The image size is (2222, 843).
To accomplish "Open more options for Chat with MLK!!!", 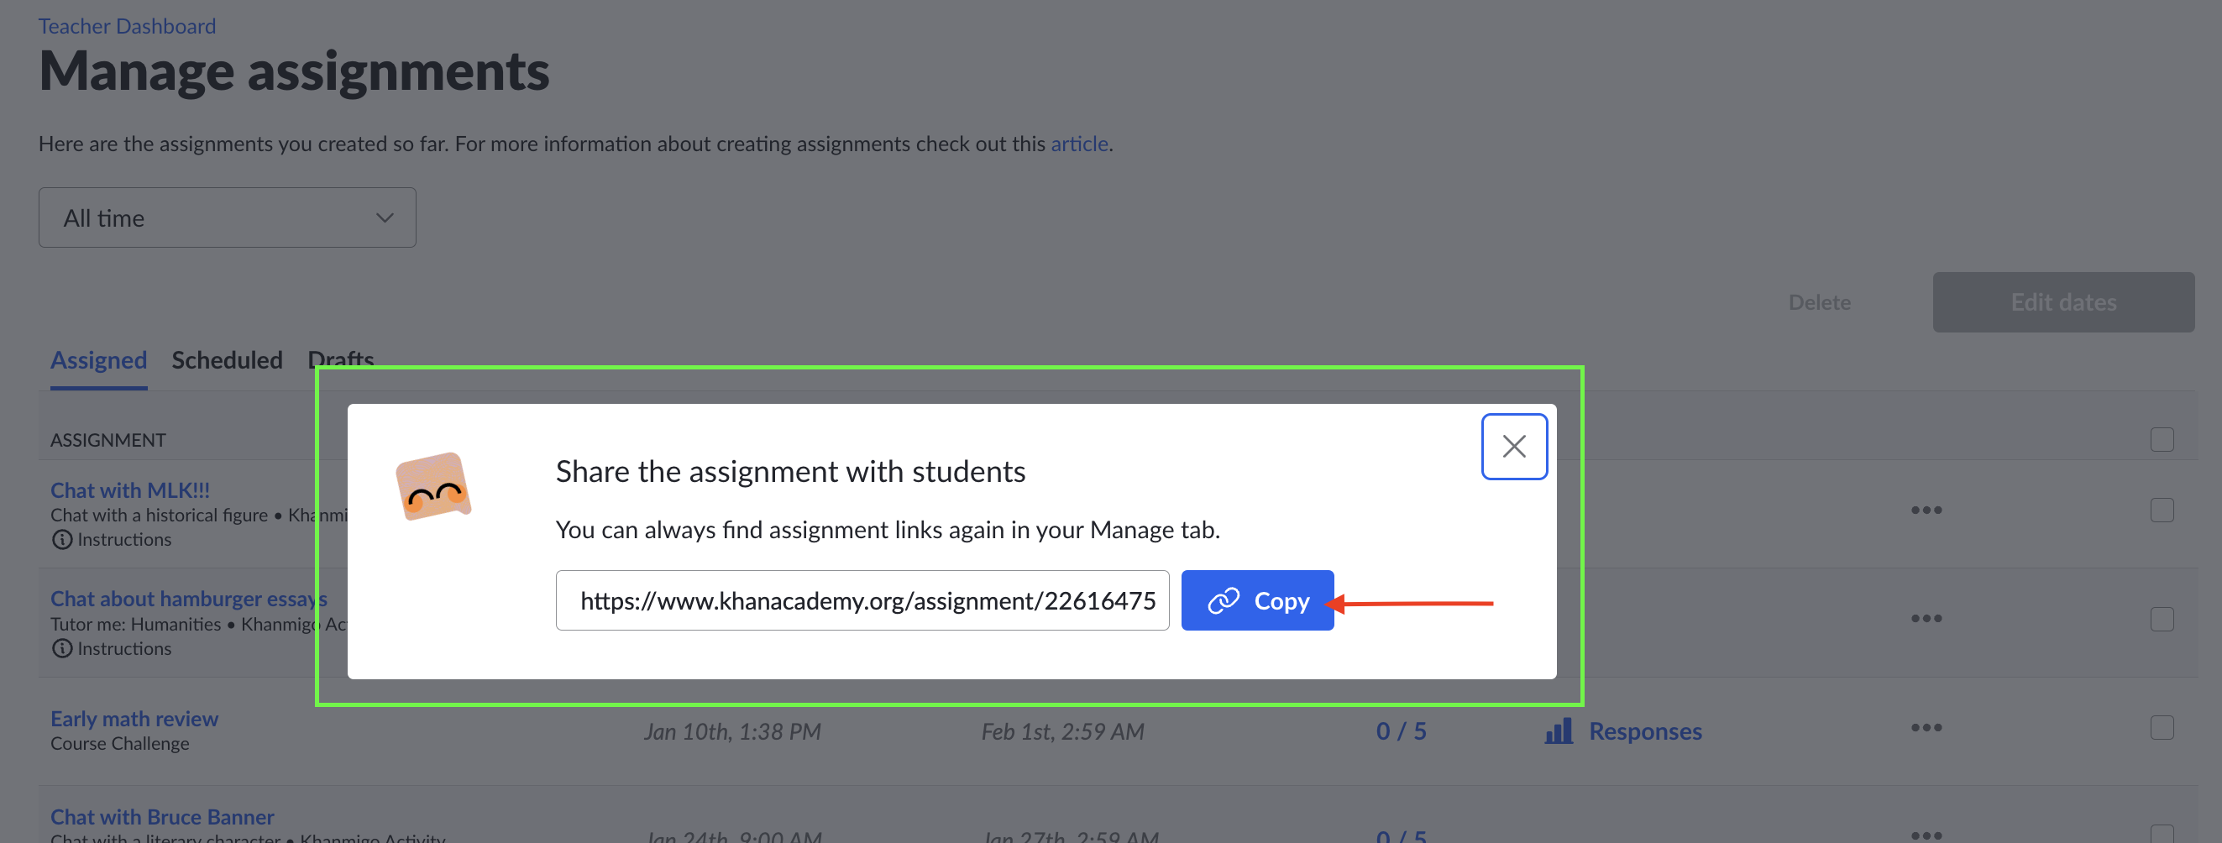I will click(x=1926, y=510).
